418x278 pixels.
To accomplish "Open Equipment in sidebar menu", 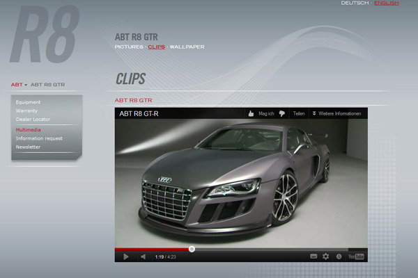I will [x=28, y=102].
